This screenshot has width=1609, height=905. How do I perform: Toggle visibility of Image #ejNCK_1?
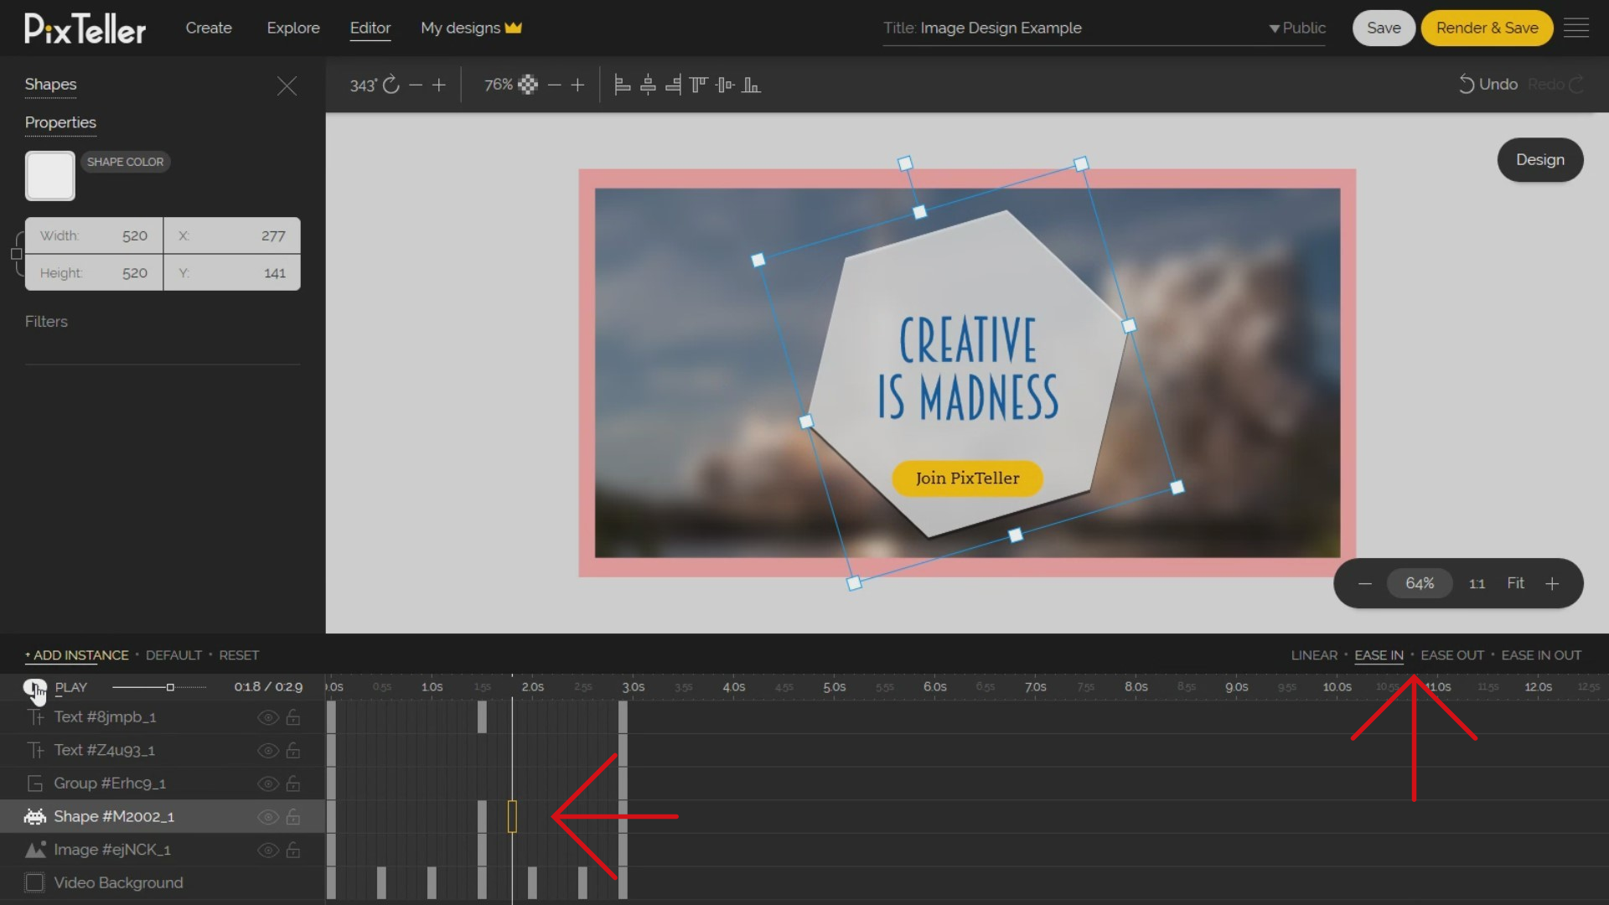(268, 850)
